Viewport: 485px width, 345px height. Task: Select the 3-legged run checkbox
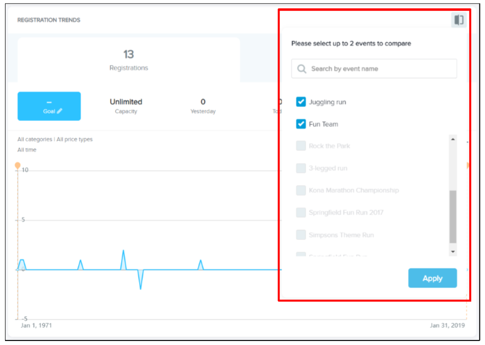click(301, 168)
